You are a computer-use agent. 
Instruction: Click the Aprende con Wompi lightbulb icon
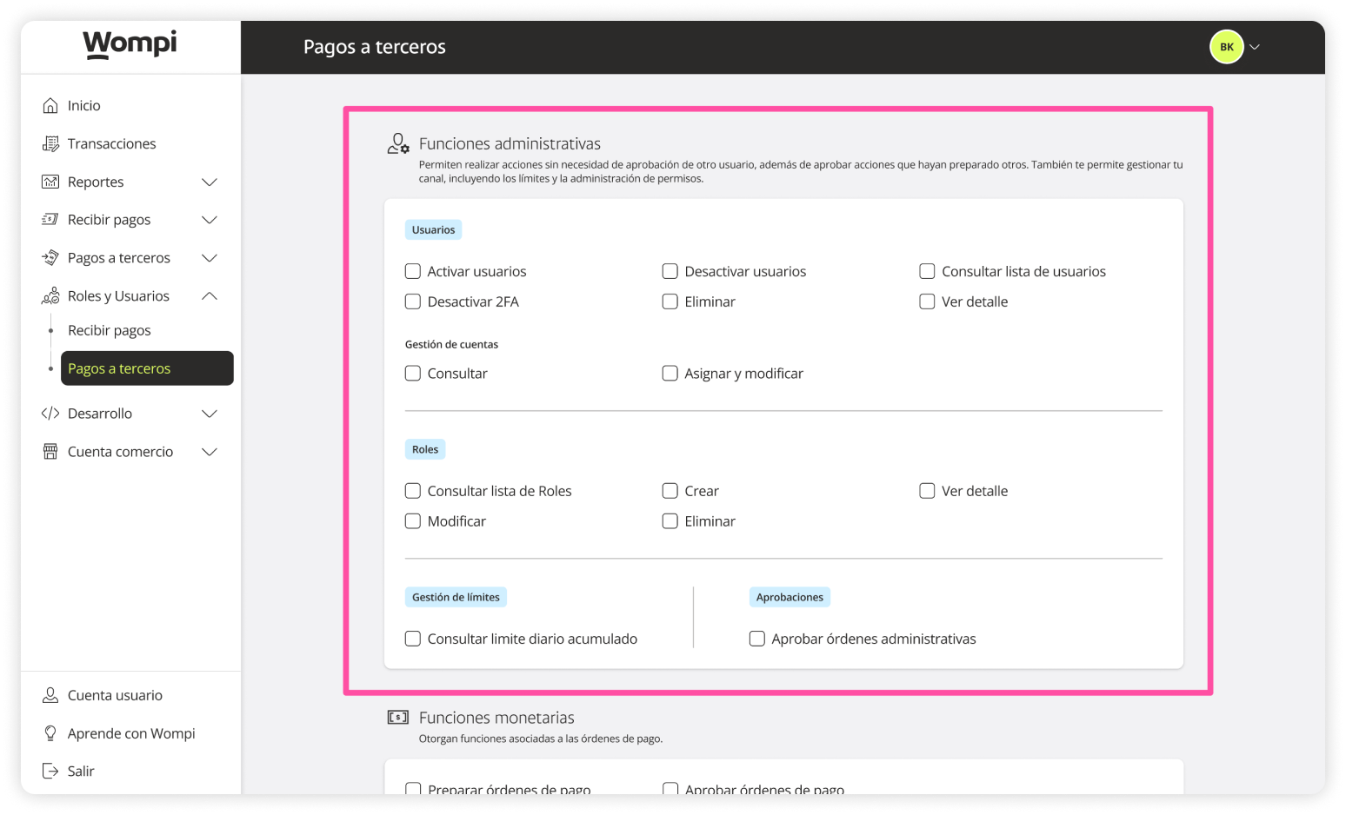tap(50, 733)
